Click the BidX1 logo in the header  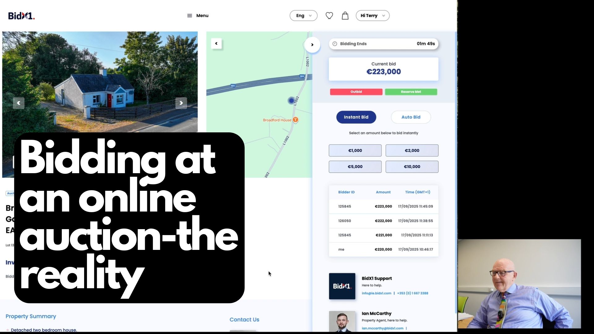[21, 16]
